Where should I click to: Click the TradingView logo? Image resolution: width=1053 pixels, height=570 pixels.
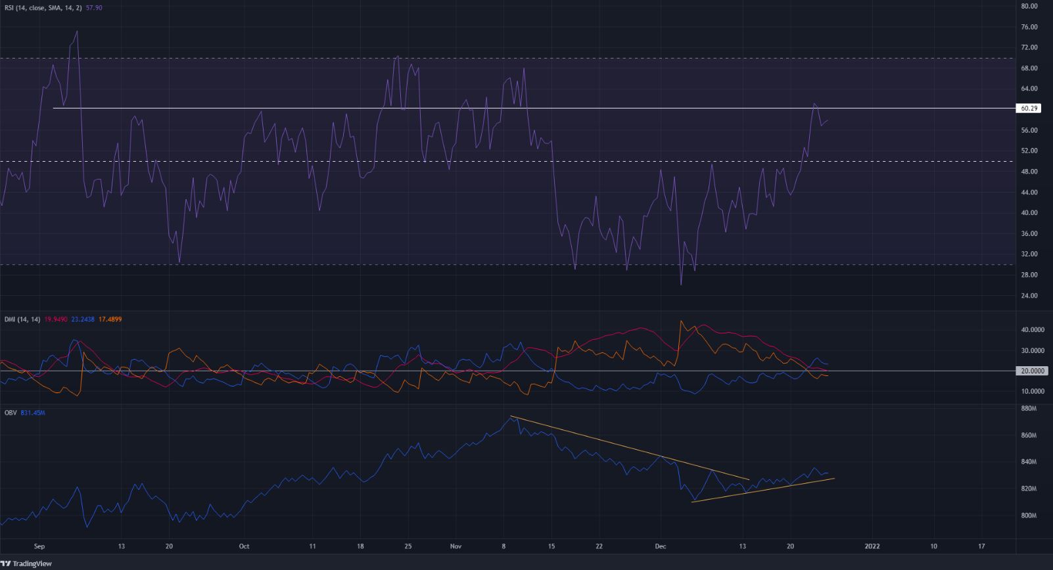(x=28, y=563)
